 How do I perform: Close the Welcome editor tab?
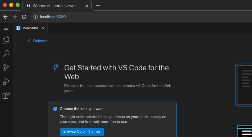(x=43, y=28)
